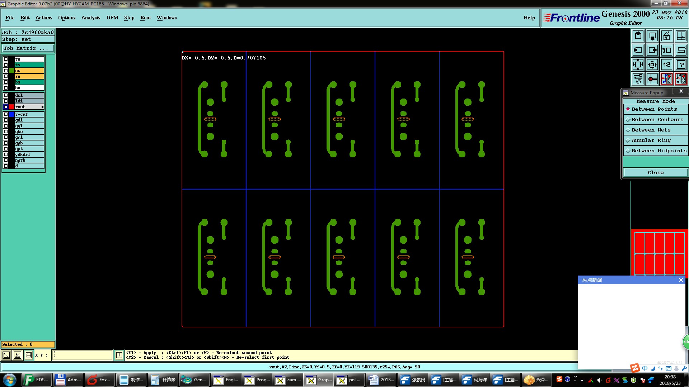Click the previous view (undo zoom) icon
This screenshot has height=387, width=689.
(666, 50)
